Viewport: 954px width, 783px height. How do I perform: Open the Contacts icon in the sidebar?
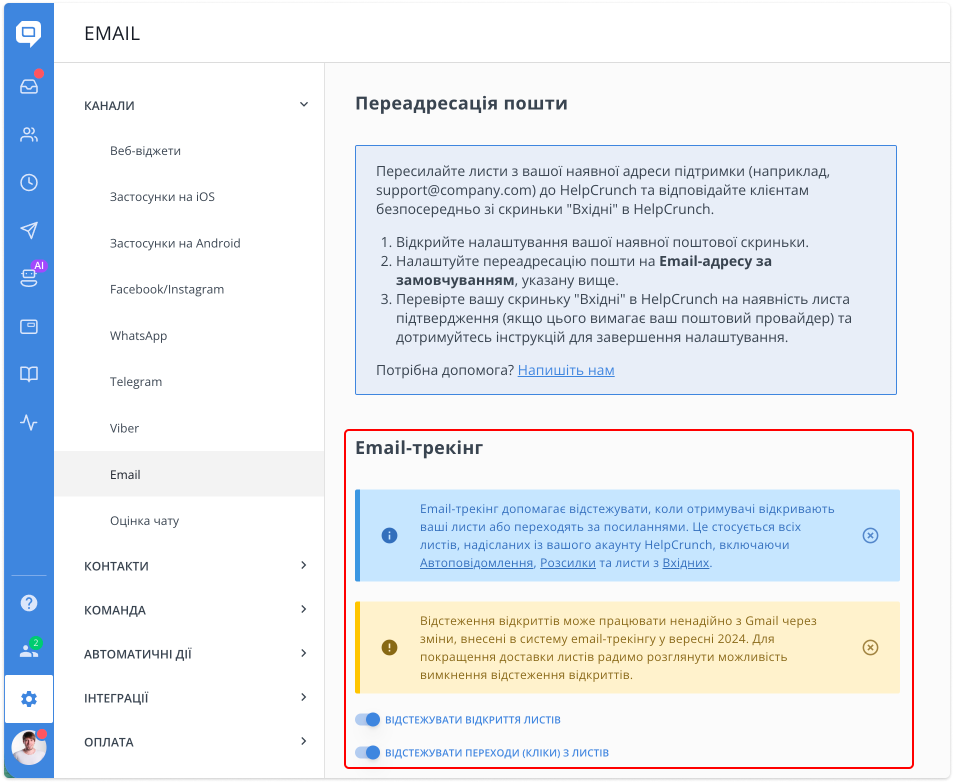click(x=29, y=134)
